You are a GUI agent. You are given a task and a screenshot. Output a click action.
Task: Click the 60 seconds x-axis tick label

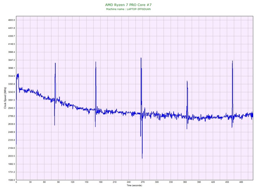coord(44,182)
